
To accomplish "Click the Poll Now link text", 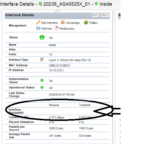I will pos(47,29).
